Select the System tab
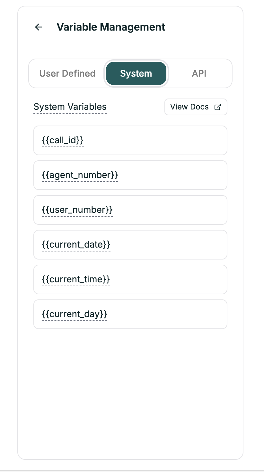The height and width of the screenshot is (472, 264). point(136,73)
